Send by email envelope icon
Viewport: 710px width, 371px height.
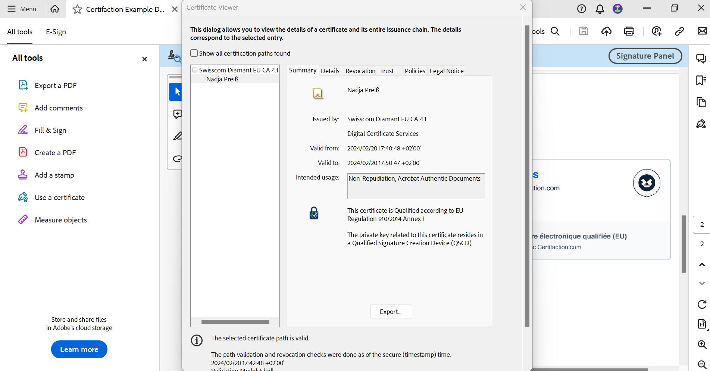(702, 31)
